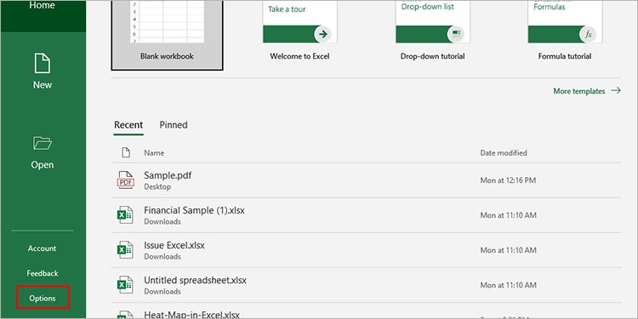
Task: Open Excel Options
Action: pos(43,299)
